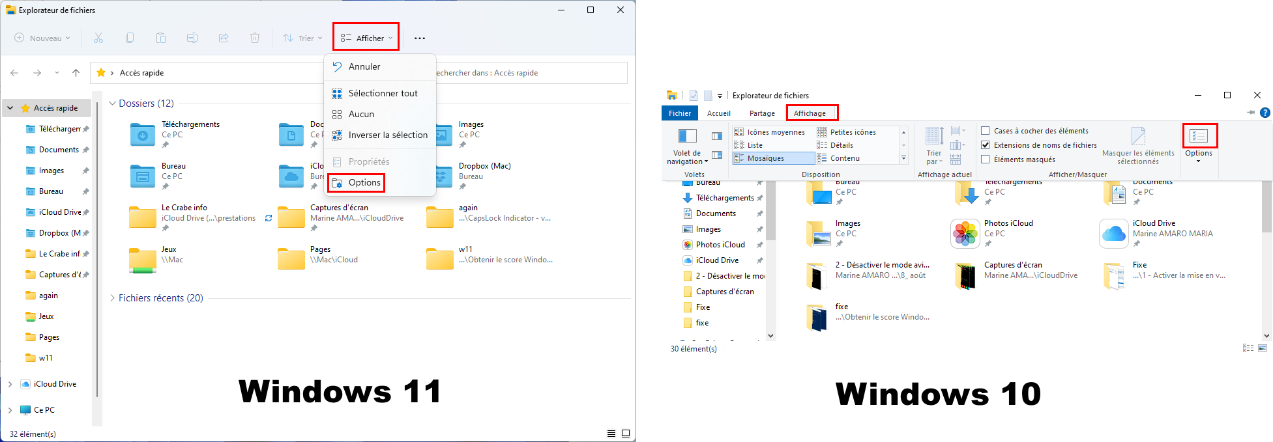Enable Cases à cocher des éléments checkbox
The image size is (1273, 442).
[x=986, y=131]
